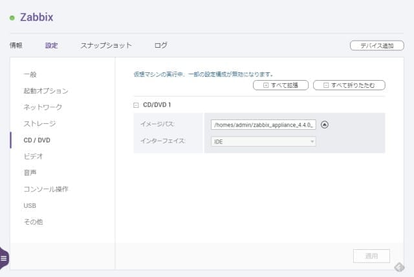Select 音声 in the sidebar

tap(30, 172)
